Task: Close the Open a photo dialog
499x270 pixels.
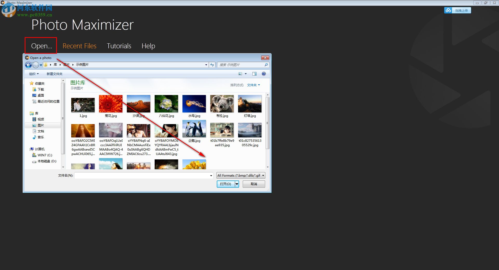Action: tap(265, 58)
